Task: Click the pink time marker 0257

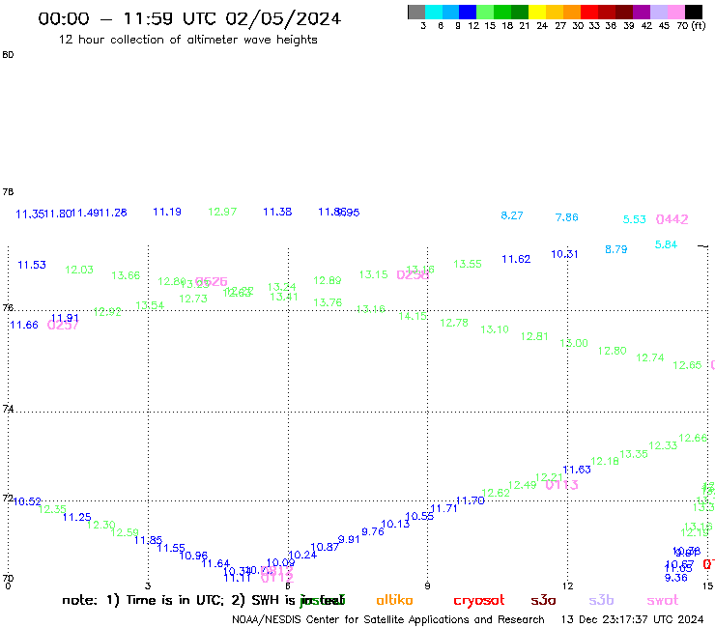Action: (x=63, y=326)
